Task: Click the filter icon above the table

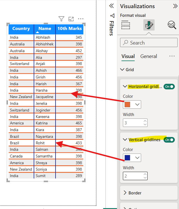Action: point(61,19)
